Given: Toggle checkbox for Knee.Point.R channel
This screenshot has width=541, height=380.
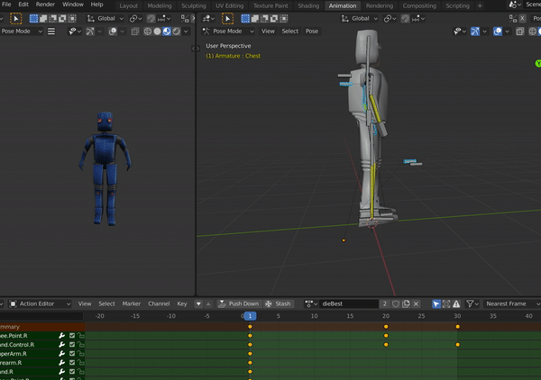Looking at the screenshot, I should 72,334.
